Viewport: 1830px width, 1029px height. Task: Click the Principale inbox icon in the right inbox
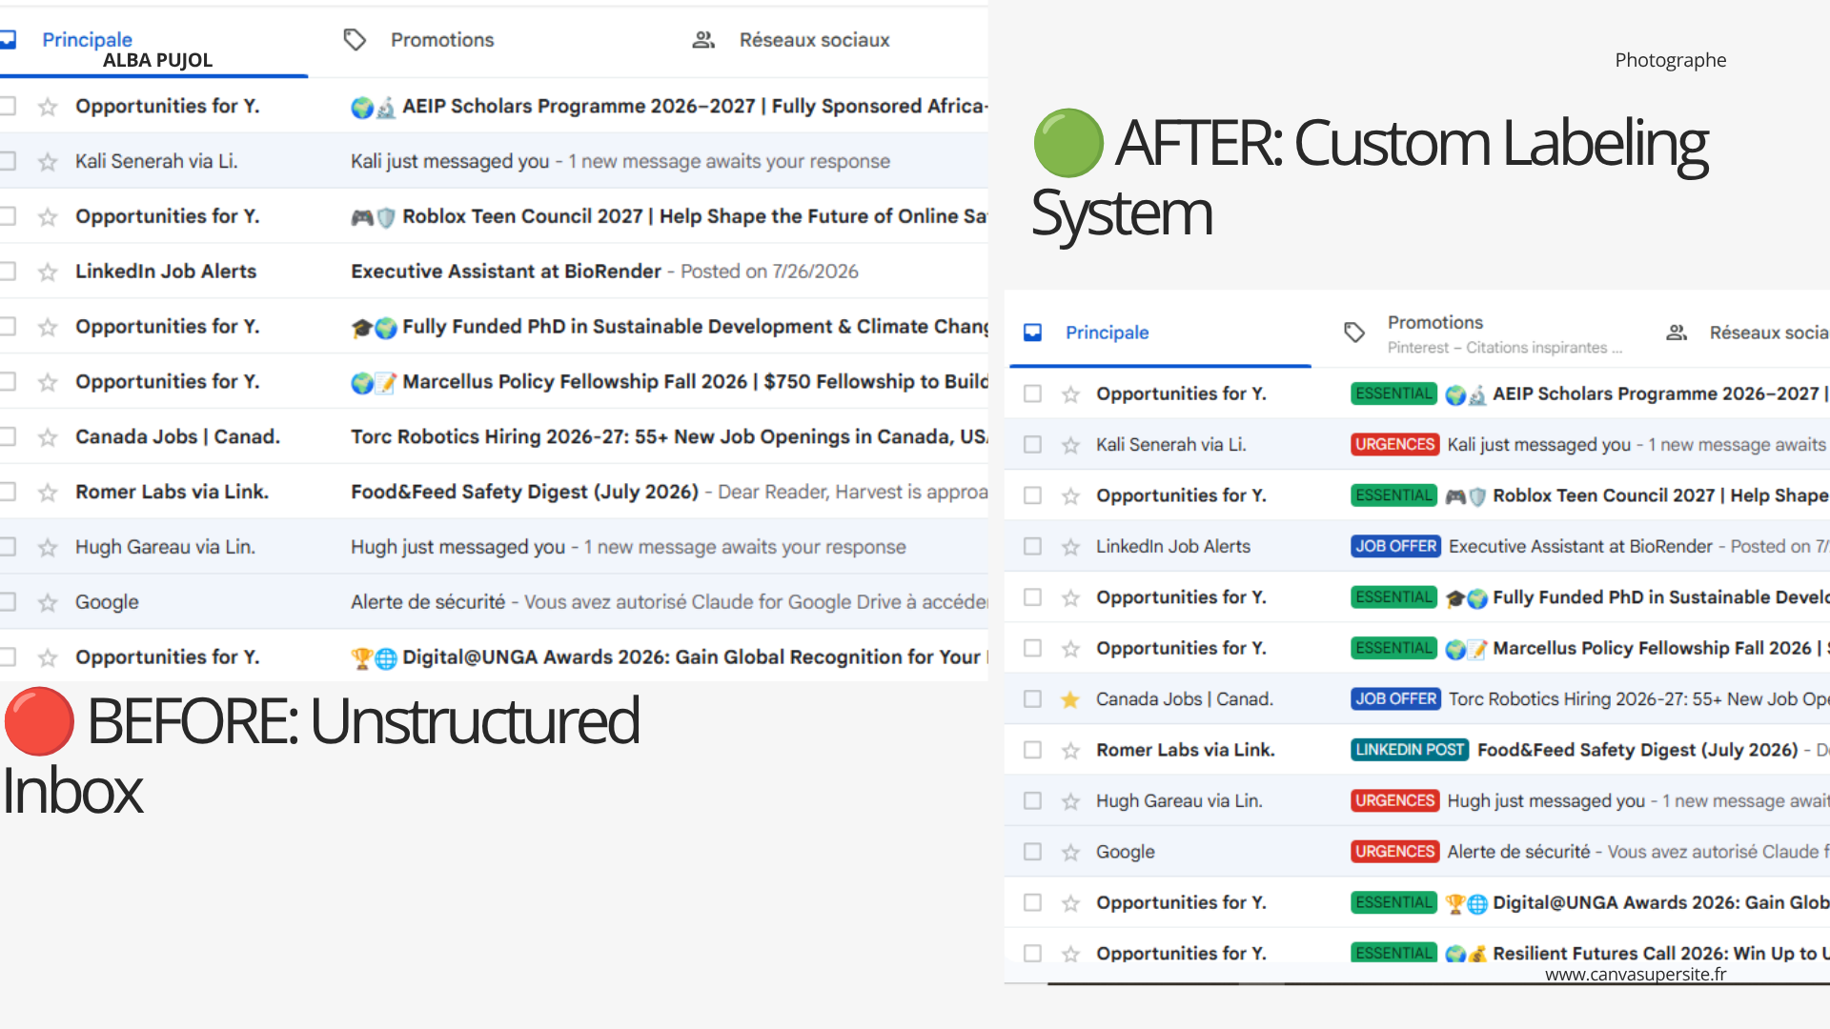pos(1032,333)
